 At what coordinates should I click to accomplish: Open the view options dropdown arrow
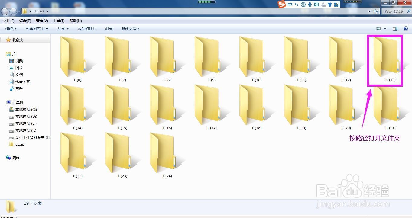[385, 29]
